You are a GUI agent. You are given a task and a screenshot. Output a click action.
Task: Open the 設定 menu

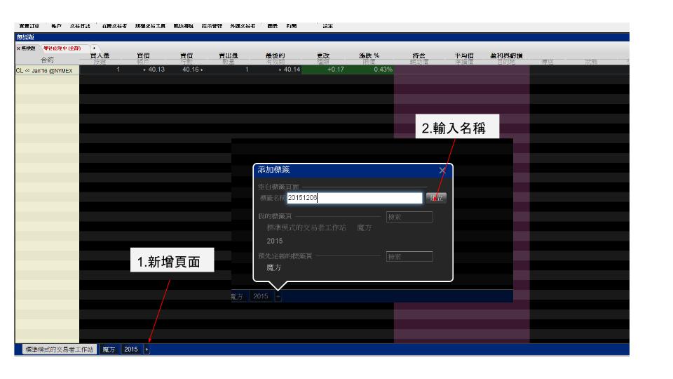(328, 26)
